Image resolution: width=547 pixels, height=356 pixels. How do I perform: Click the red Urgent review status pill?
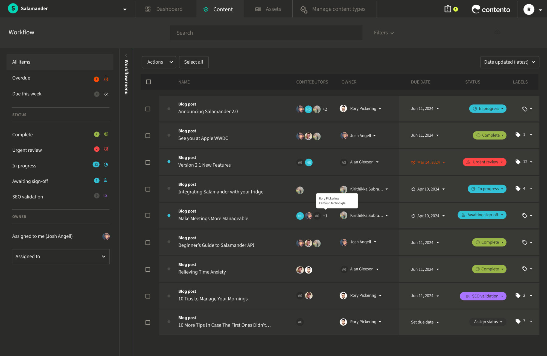[484, 162]
